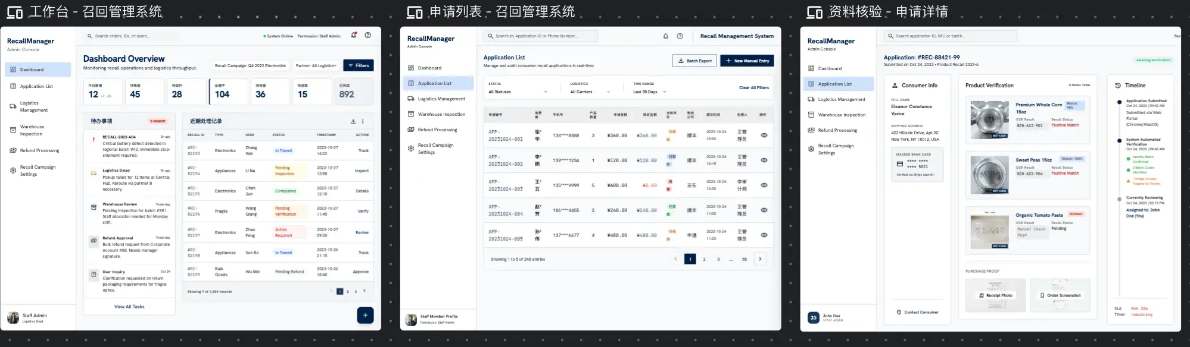Click New Manual Entry button
This screenshot has height=347, width=1190.
tap(747, 61)
